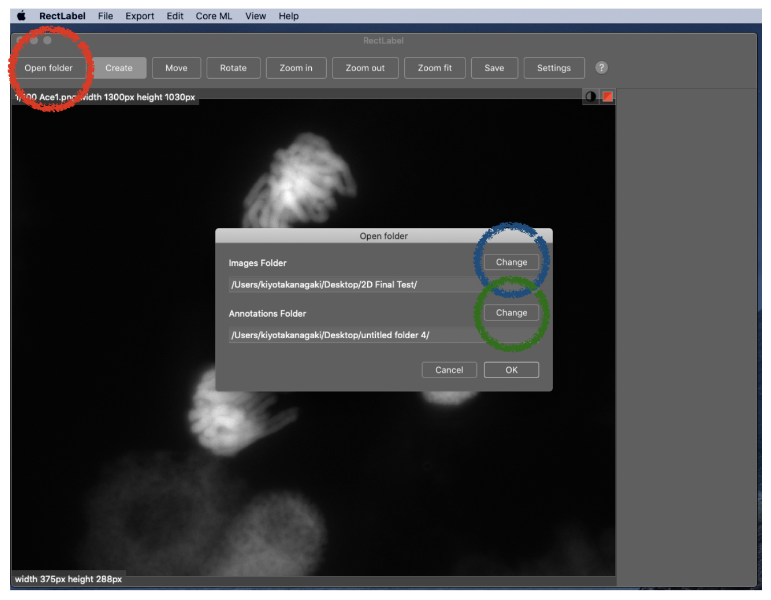This screenshot has width=771, height=600.
Task: Click Zoom fit in the toolbar
Action: [x=435, y=68]
